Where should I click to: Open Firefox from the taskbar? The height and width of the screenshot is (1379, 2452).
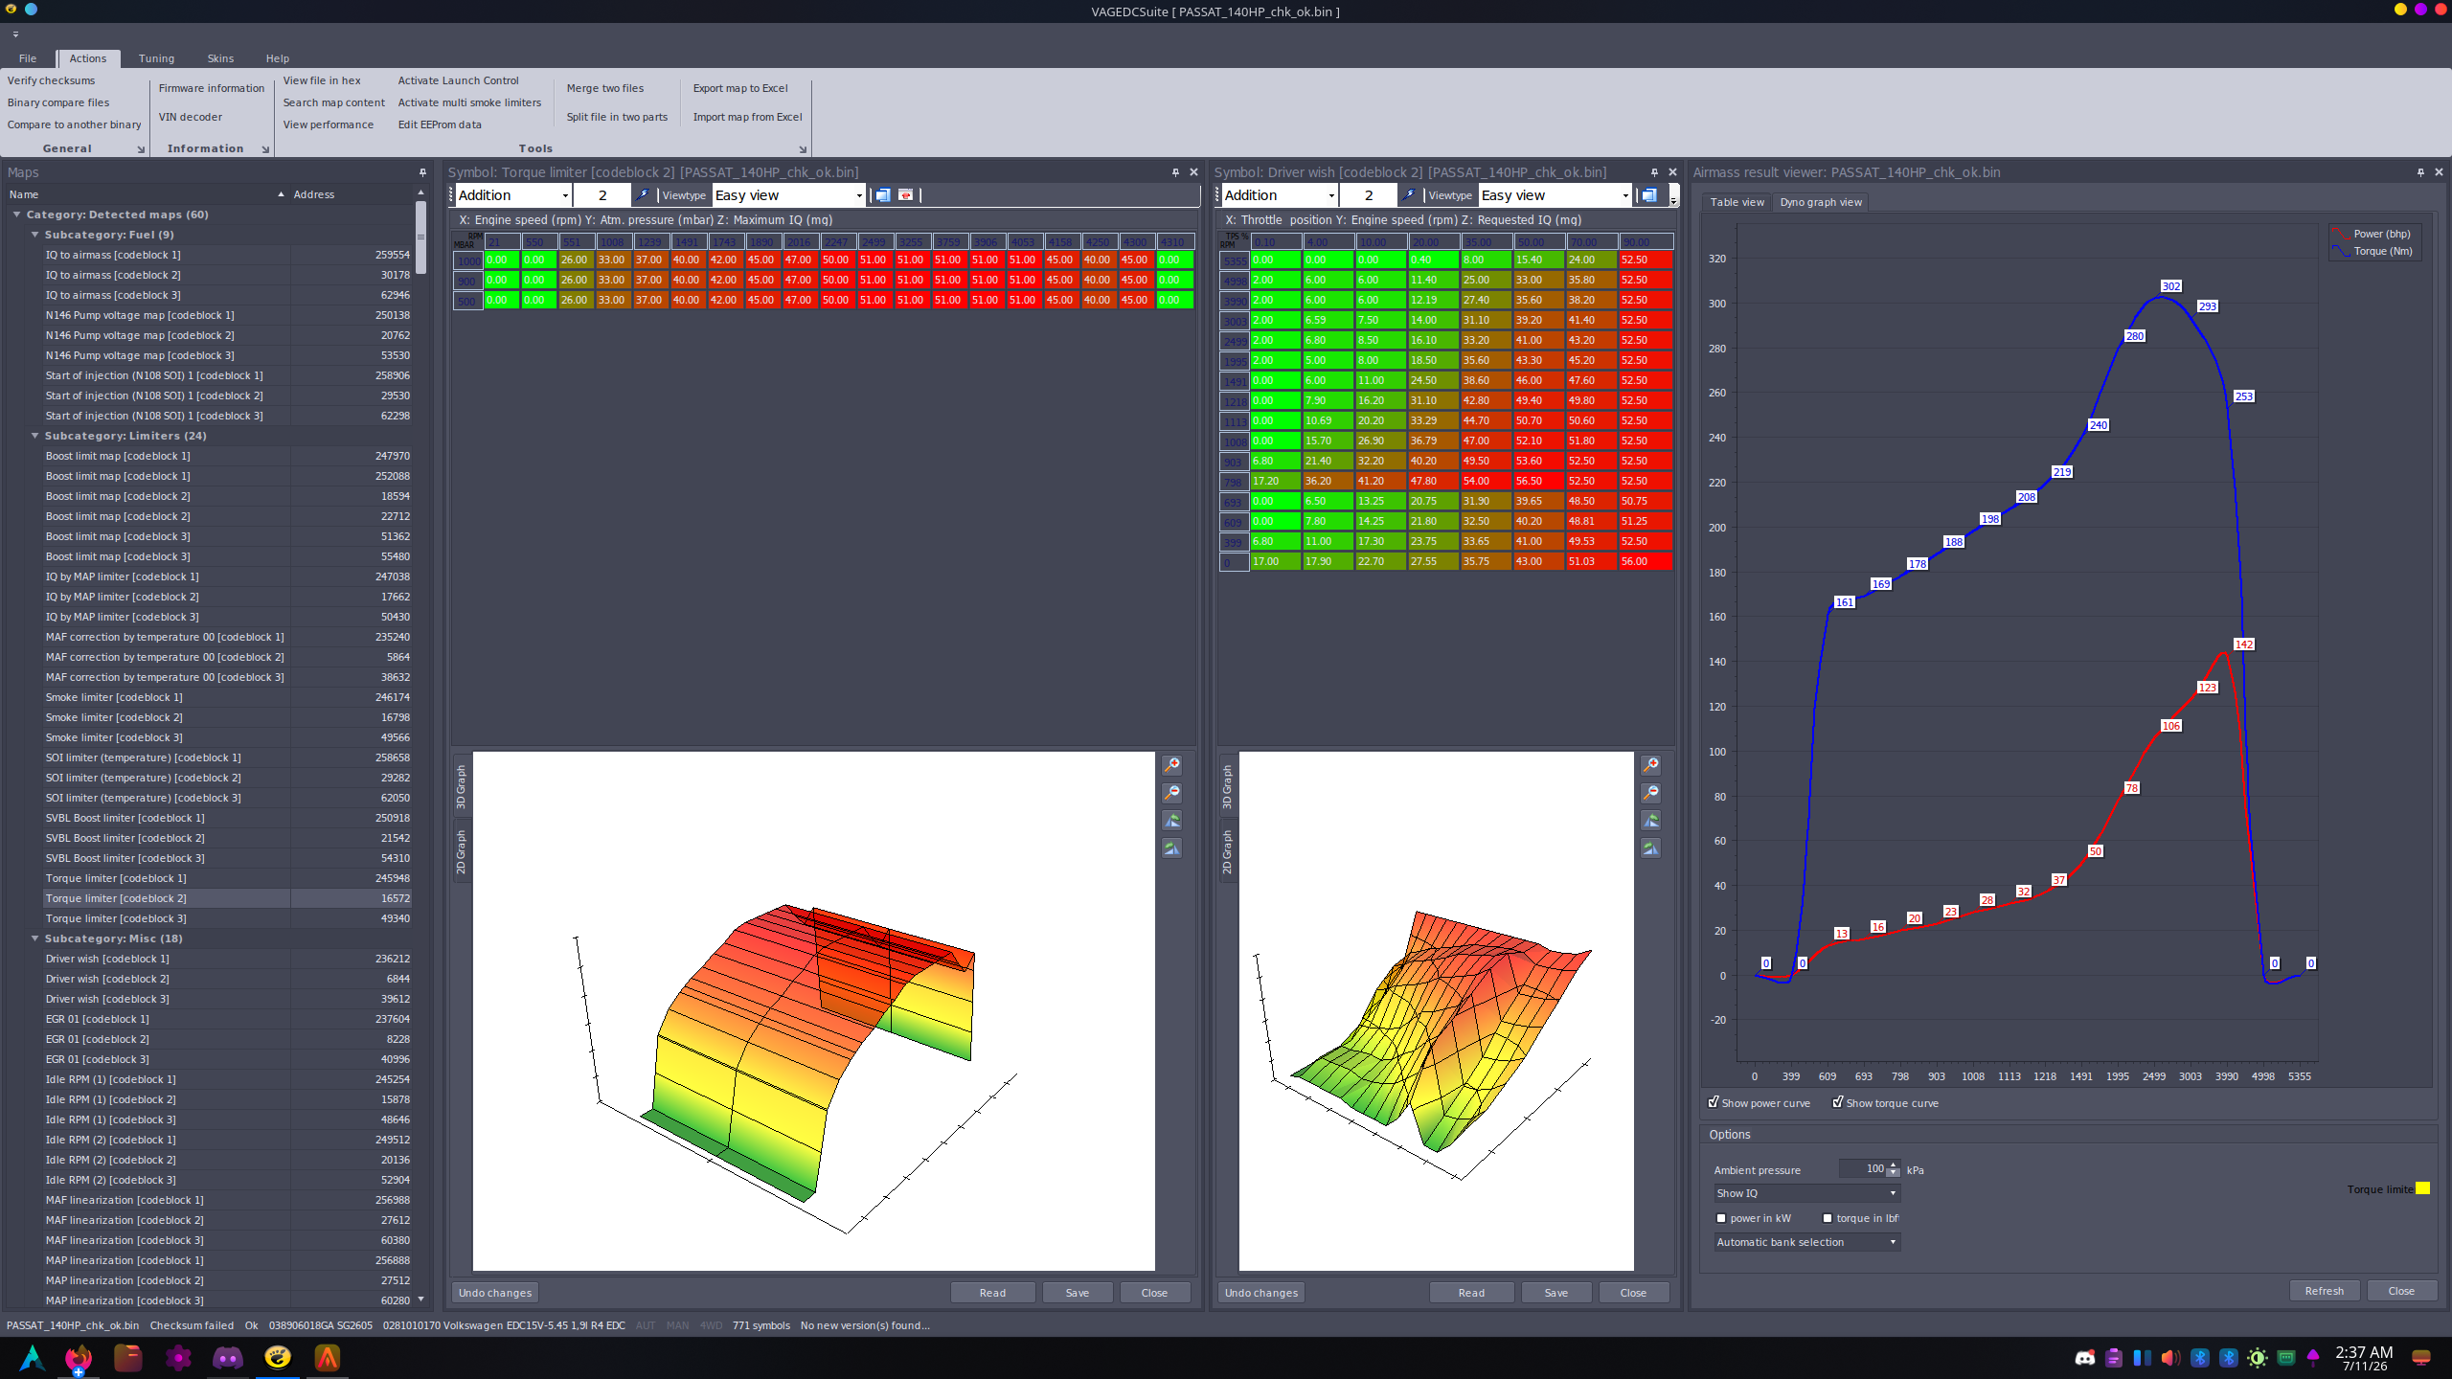[x=79, y=1357]
